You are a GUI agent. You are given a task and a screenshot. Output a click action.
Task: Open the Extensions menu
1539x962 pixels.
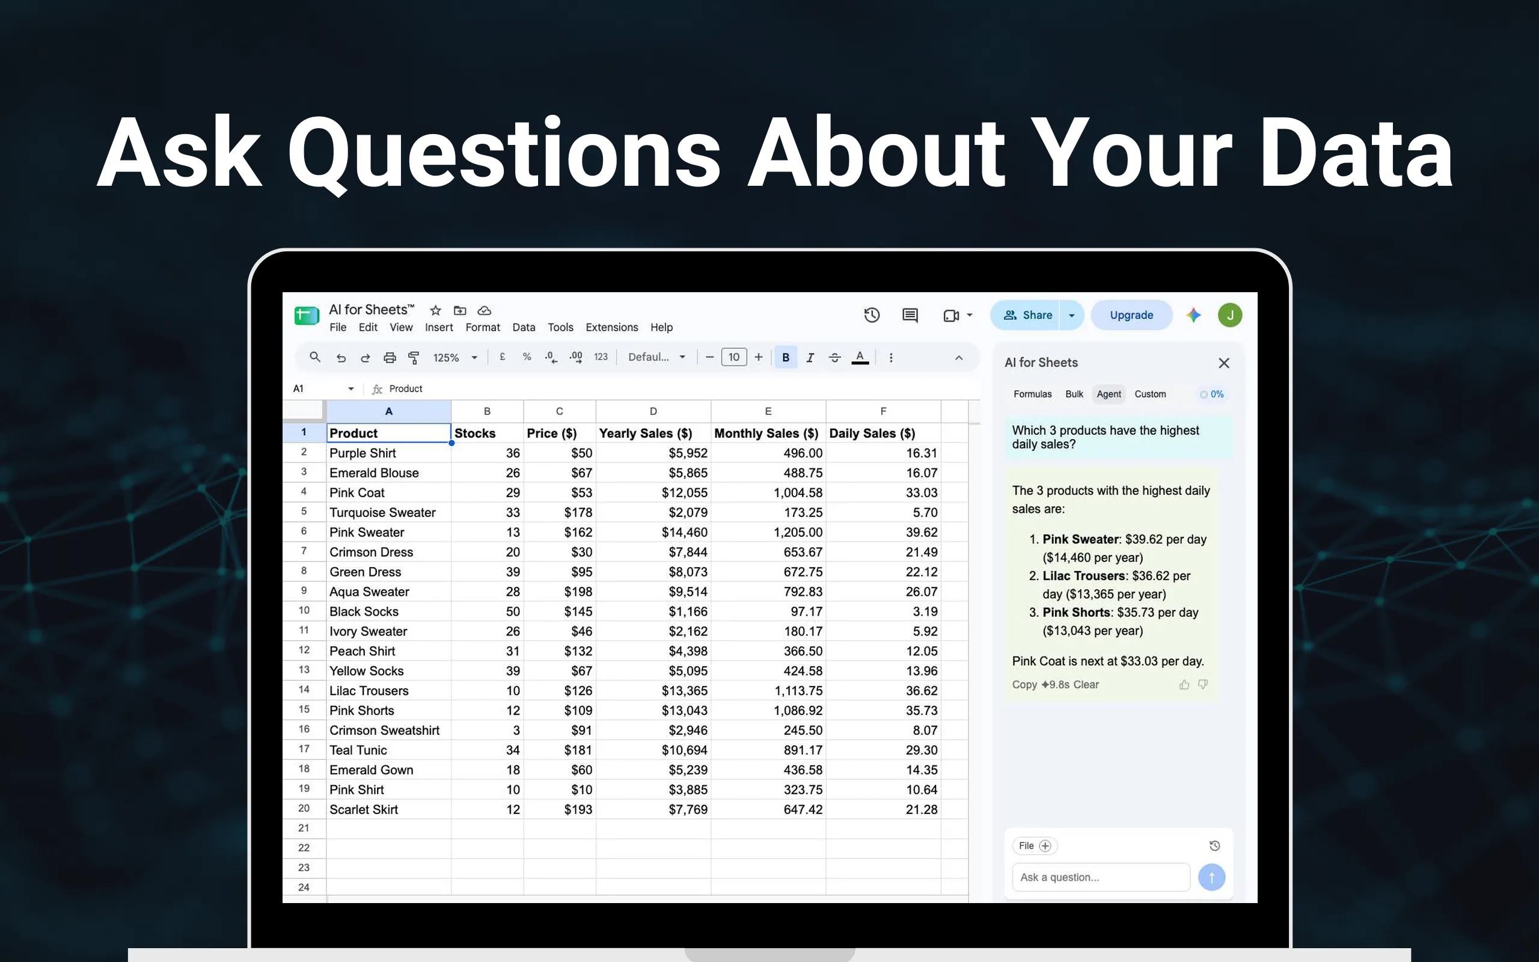point(612,328)
